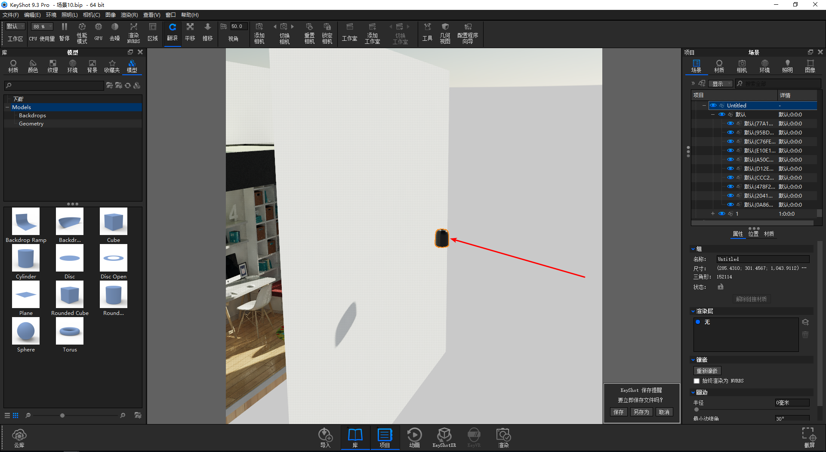
Task: Switch to the 相机 tab in project panel
Action: pos(742,67)
